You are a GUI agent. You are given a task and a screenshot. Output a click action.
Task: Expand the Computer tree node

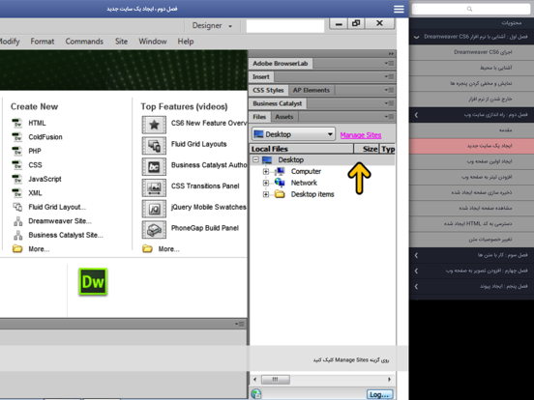(x=266, y=171)
